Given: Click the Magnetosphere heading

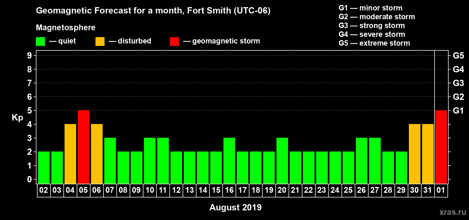Looking at the screenshot, I should [x=66, y=28].
